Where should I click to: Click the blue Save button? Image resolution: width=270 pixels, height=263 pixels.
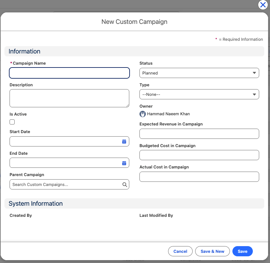242,251
